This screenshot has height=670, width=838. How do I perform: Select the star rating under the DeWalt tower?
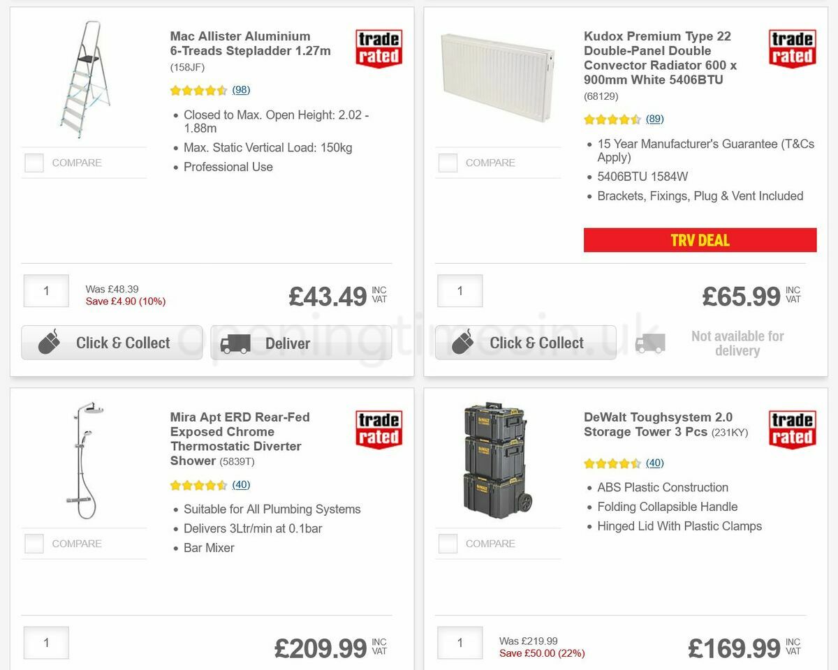[x=613, y=463]
